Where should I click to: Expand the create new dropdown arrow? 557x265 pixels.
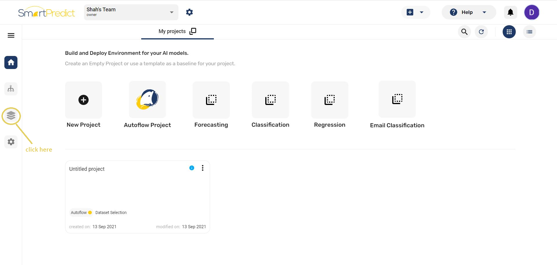pos(422,12)
